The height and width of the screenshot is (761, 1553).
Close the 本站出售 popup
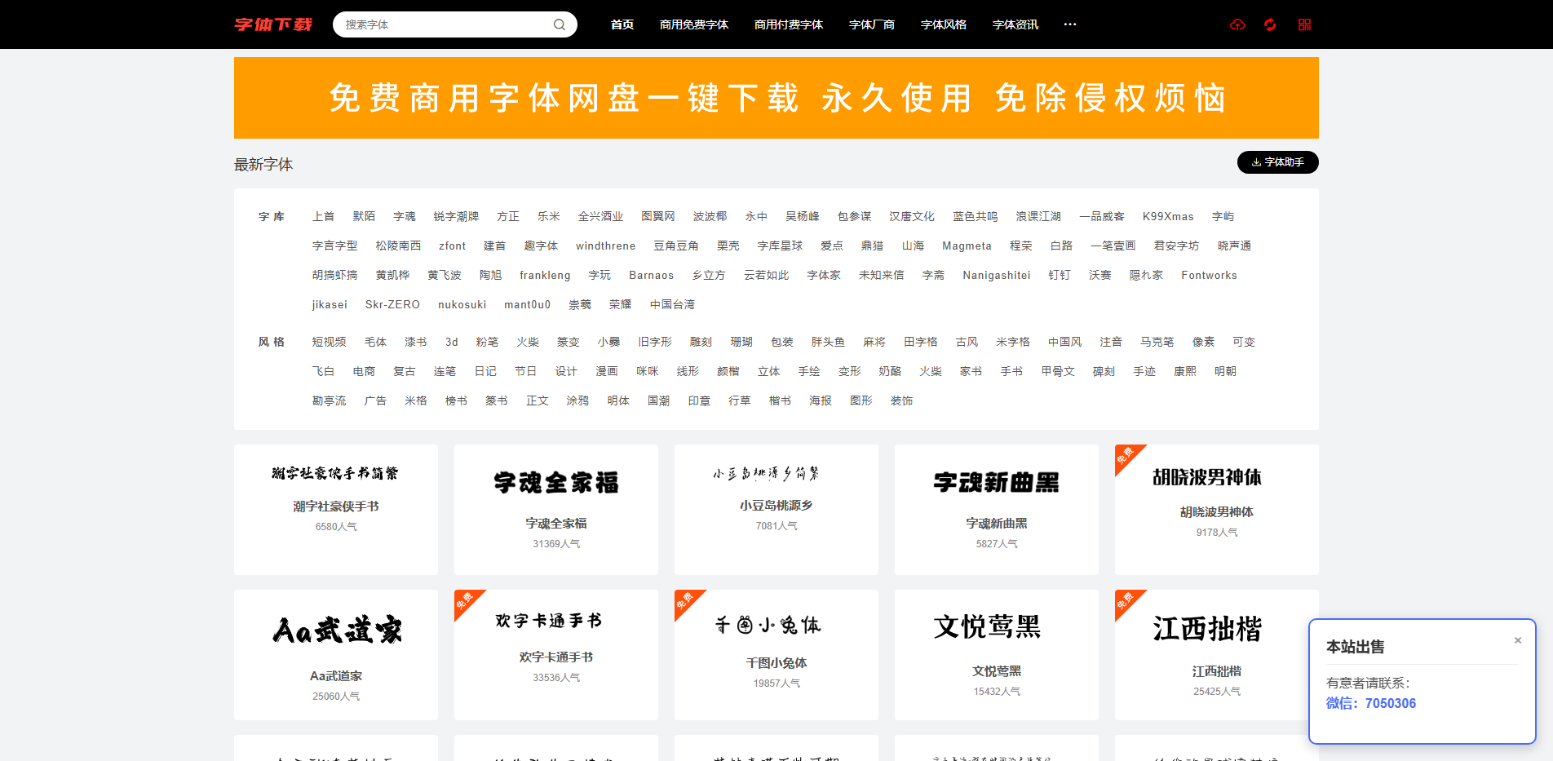point(1518,640)
